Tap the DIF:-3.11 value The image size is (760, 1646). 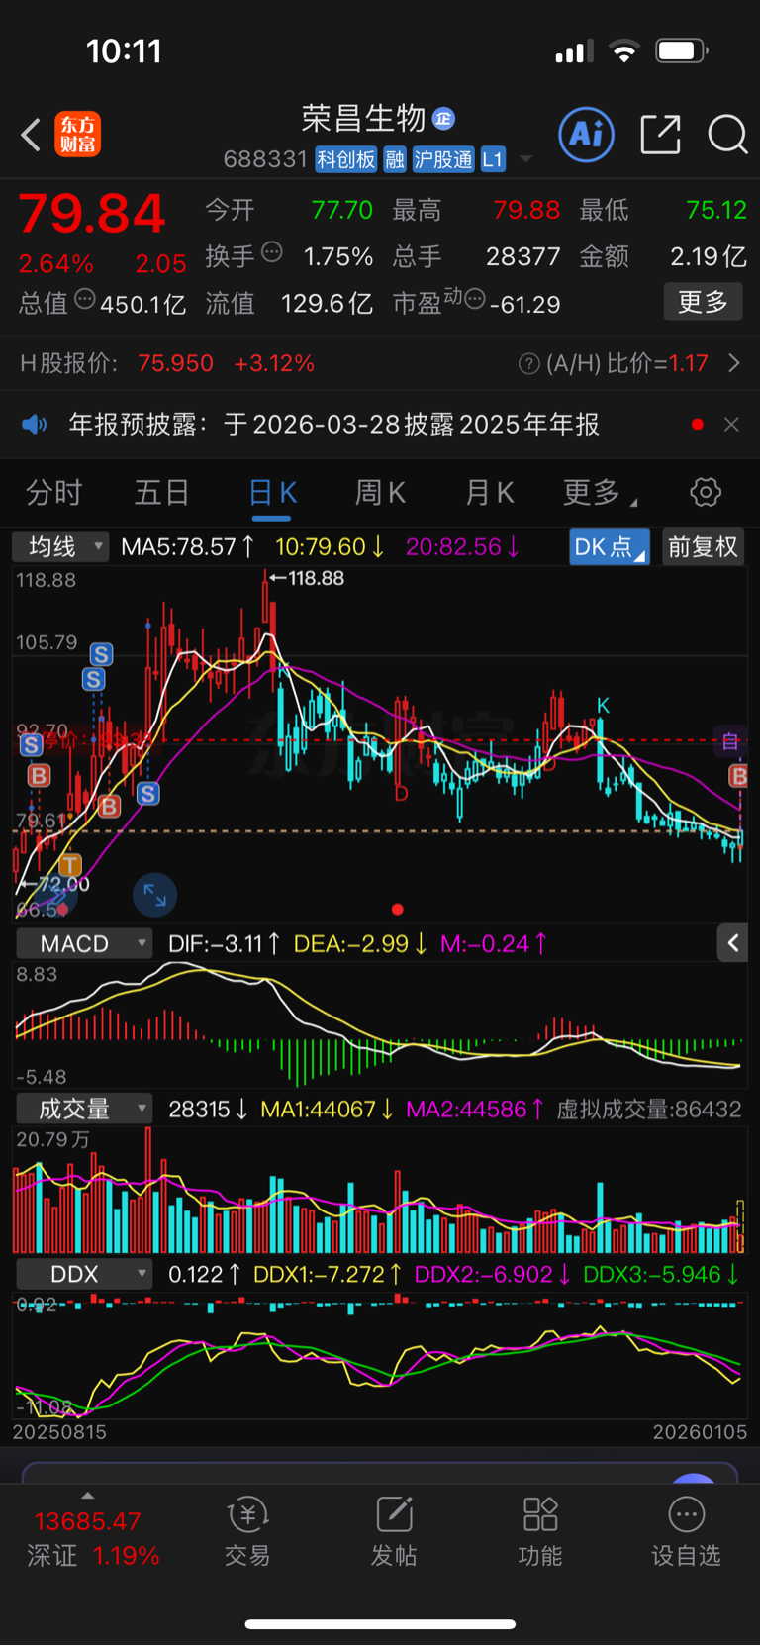click(x=224, y=944)
